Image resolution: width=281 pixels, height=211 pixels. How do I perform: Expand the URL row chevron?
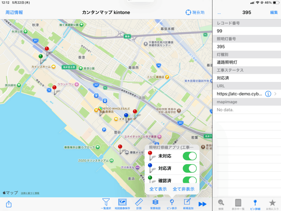276,94
